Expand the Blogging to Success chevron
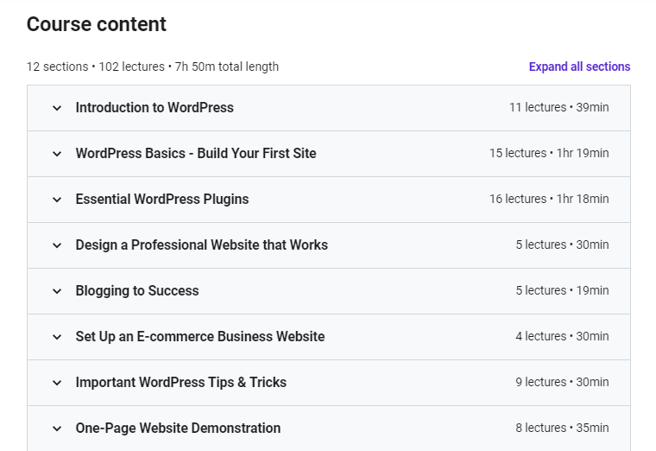This screenshot has height=451, width=656. [57, 291]
